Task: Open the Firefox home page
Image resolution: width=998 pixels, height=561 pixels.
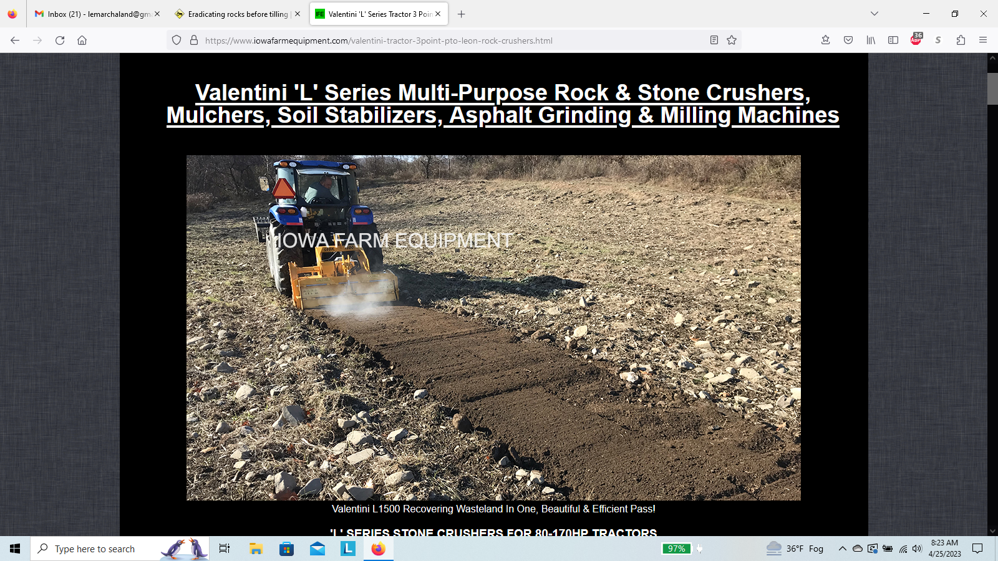Action: (82, 41)
